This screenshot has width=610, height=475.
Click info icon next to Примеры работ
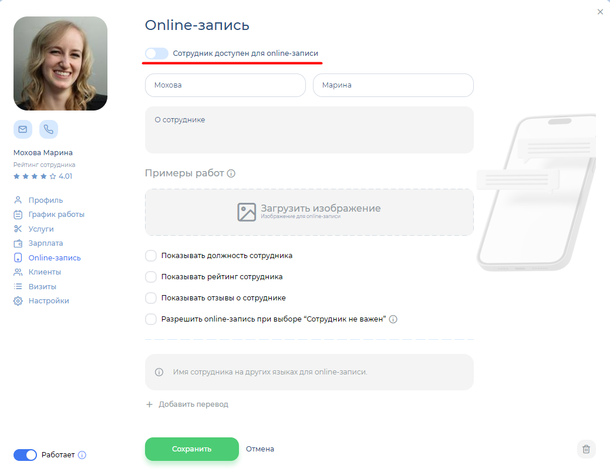(x=231, y=173)
